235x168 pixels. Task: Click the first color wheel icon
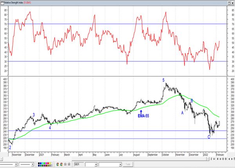(x=57, y=164)
